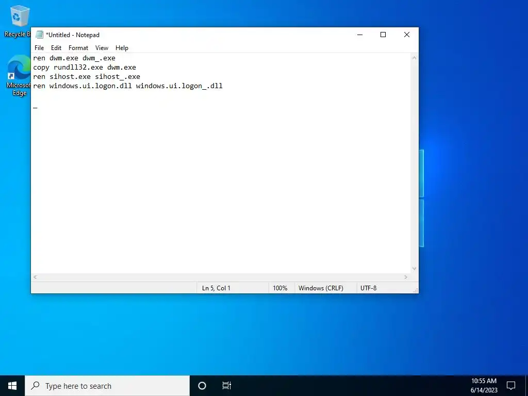Click the line 'copy rundll32.exe dwm.exe'

(85, 68)
